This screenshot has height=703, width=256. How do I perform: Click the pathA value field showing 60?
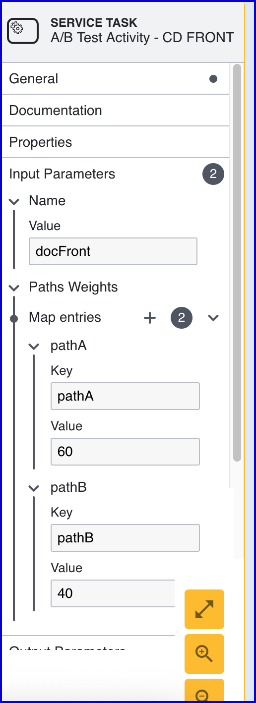tap(125, 452)
